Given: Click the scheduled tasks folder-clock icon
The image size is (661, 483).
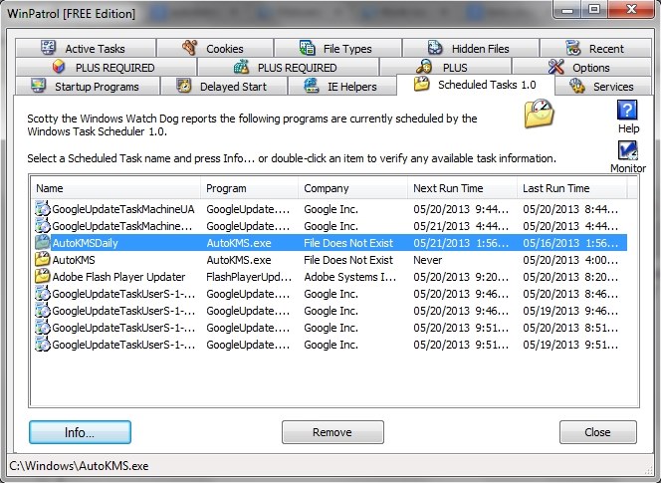Looking at the screenshot, I should pyautogui.click(x=540, y=114).
